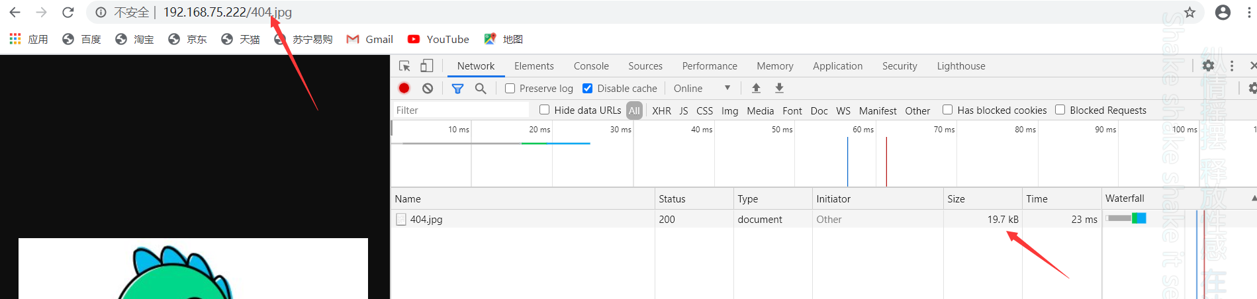Switch to the Lighthouse tab

coord(961,65)
